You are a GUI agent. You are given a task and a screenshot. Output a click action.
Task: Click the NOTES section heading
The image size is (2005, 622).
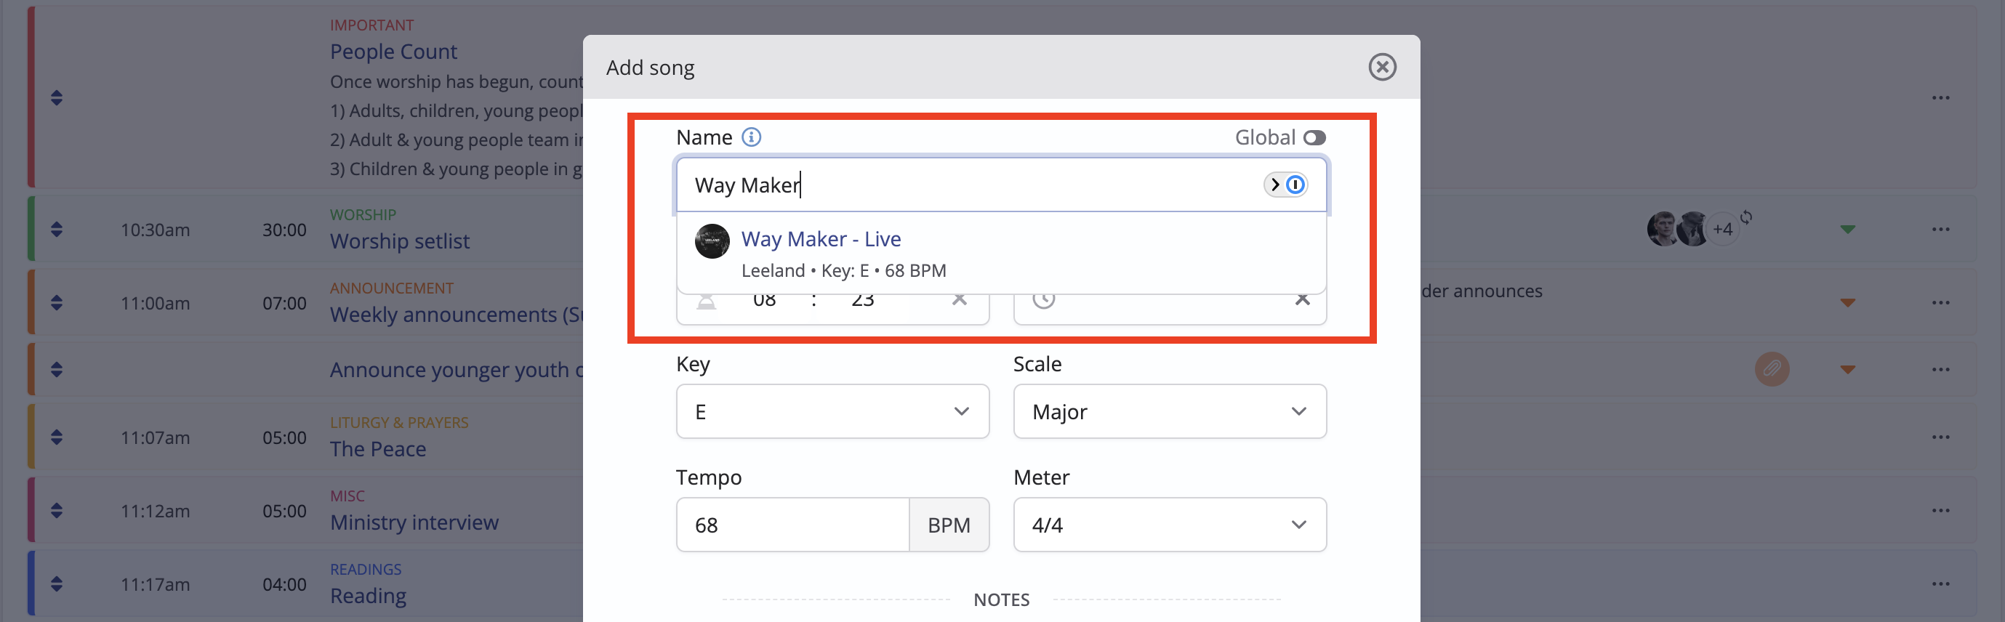coord(1001,599)
